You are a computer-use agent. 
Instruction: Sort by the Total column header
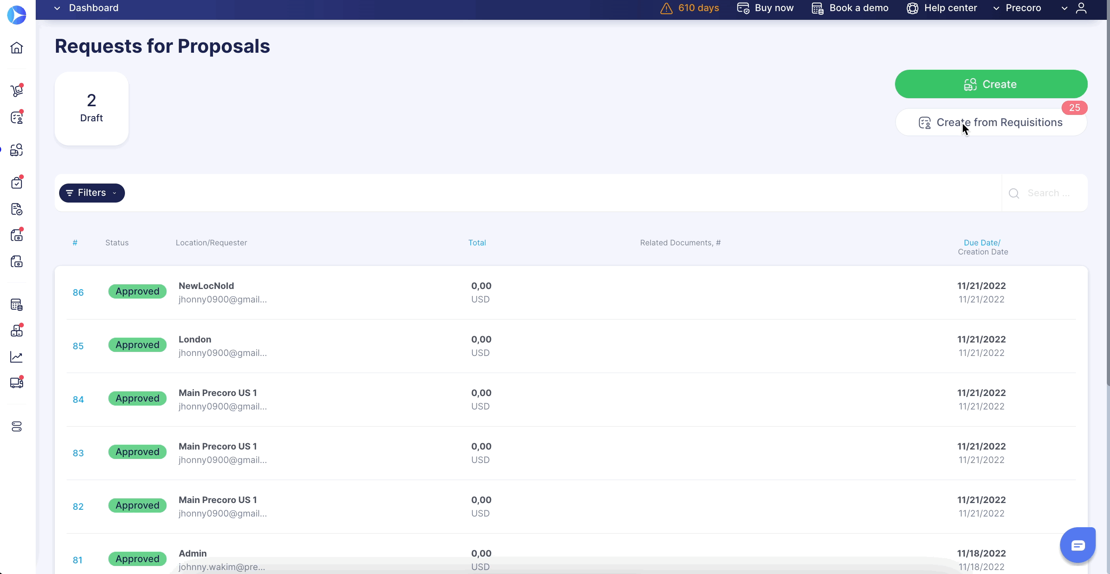(477, 243)
